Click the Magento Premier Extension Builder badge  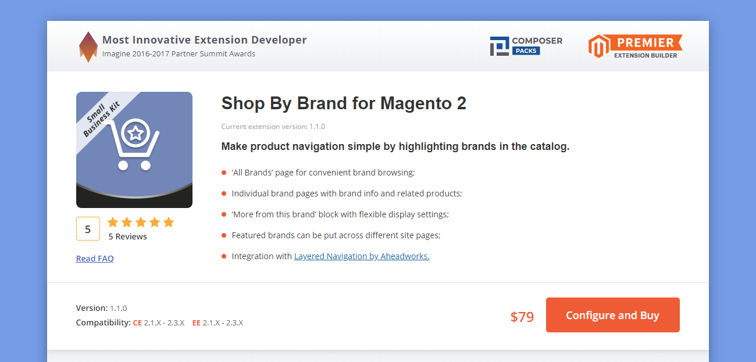click(x=635, y=46)
